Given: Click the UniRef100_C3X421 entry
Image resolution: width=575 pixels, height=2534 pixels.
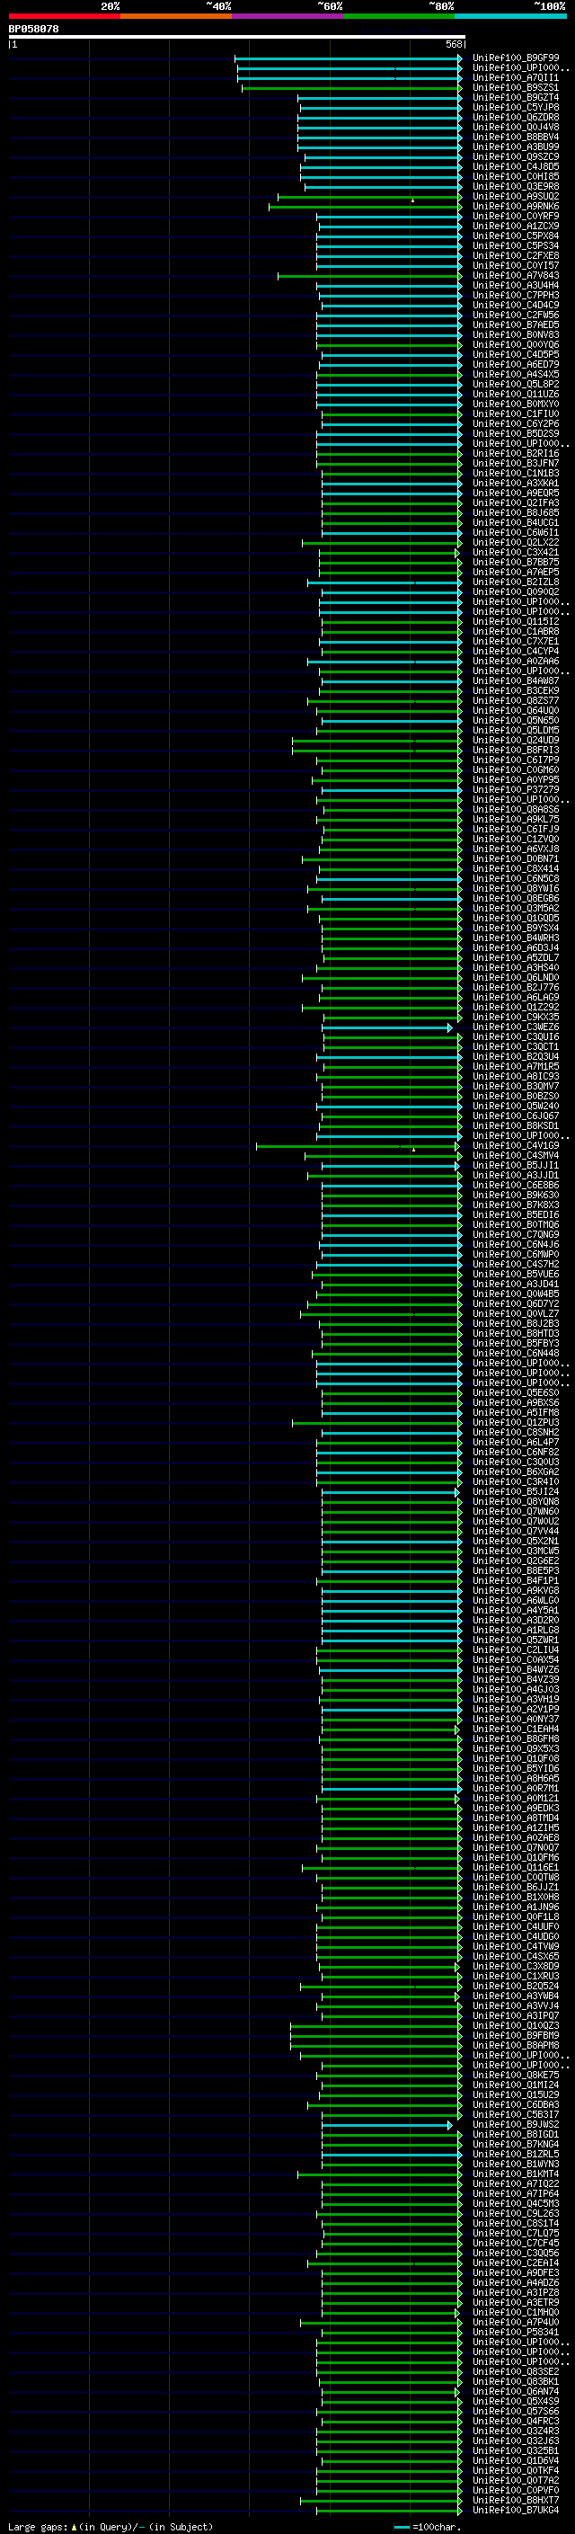Looking at the screenshot, I should 516,552.
